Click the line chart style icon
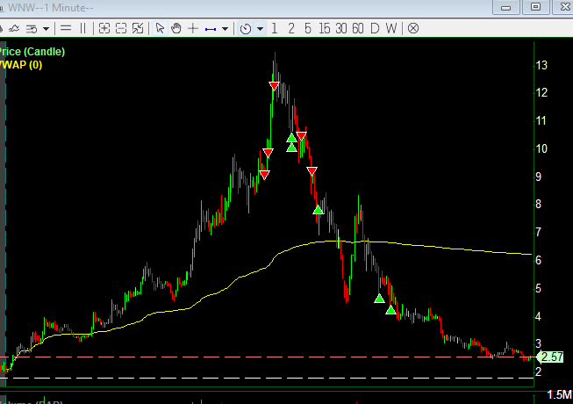573x404 pixels. pos(14,28)
